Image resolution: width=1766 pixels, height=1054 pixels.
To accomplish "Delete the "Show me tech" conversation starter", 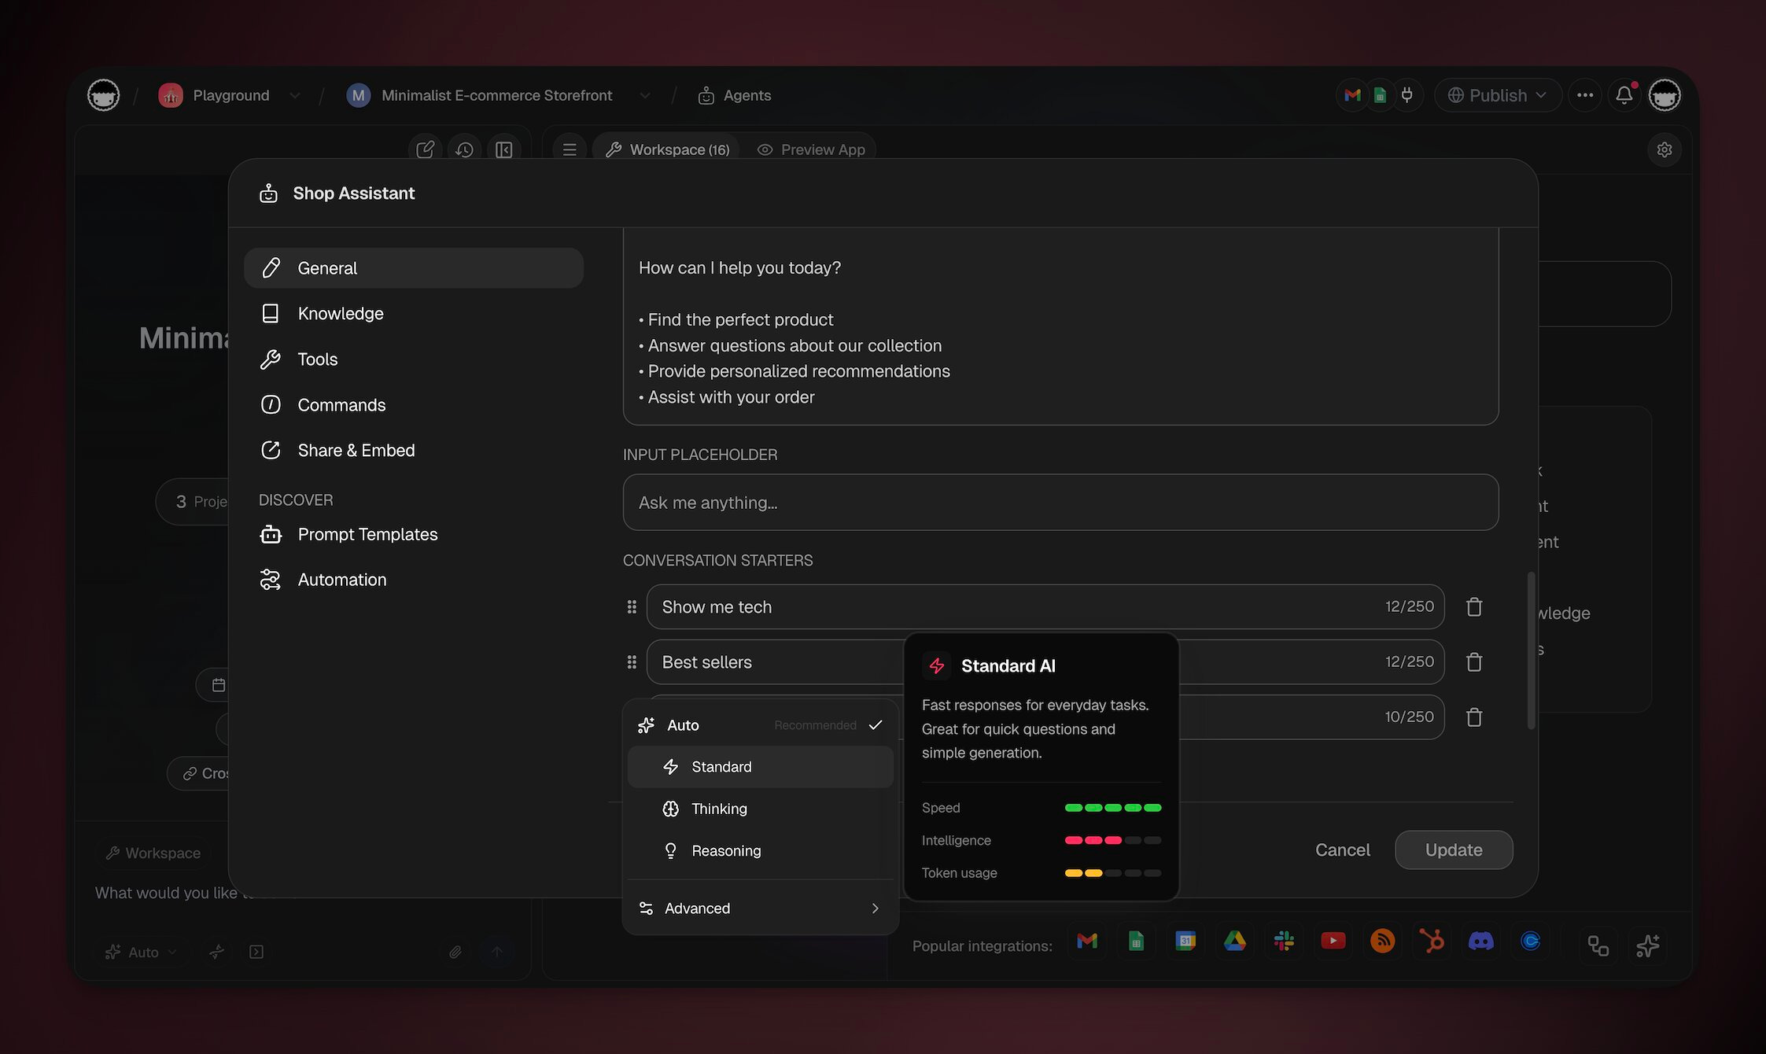I will tap(1473, 607).
